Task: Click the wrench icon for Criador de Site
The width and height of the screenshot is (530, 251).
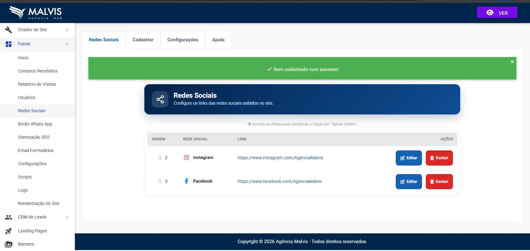Action: pos(9,30)
